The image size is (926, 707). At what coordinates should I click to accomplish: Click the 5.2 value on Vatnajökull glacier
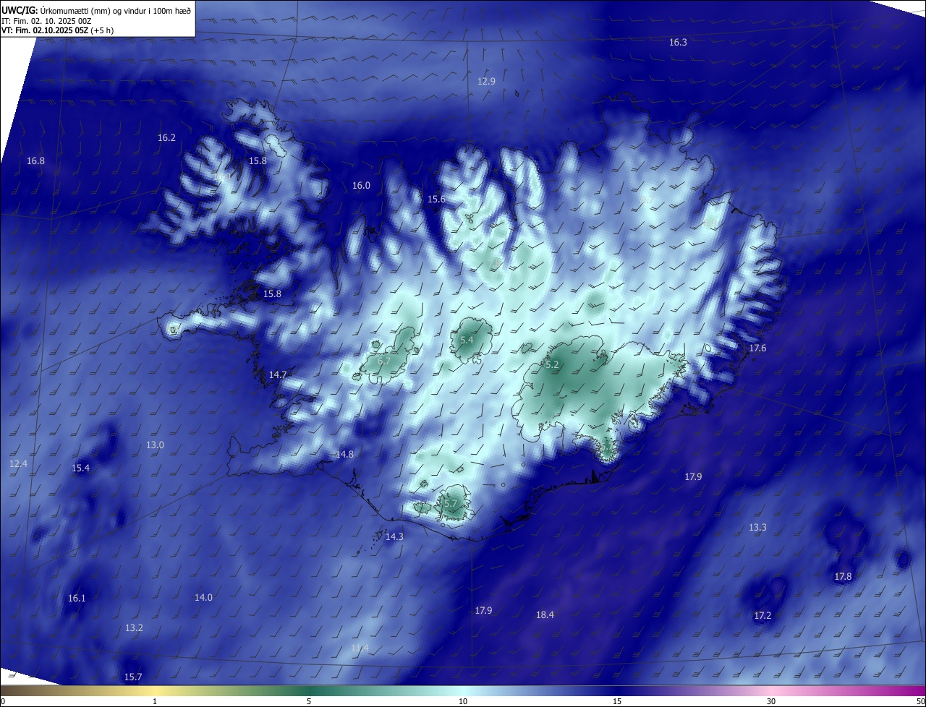click(x=552, y=365)
